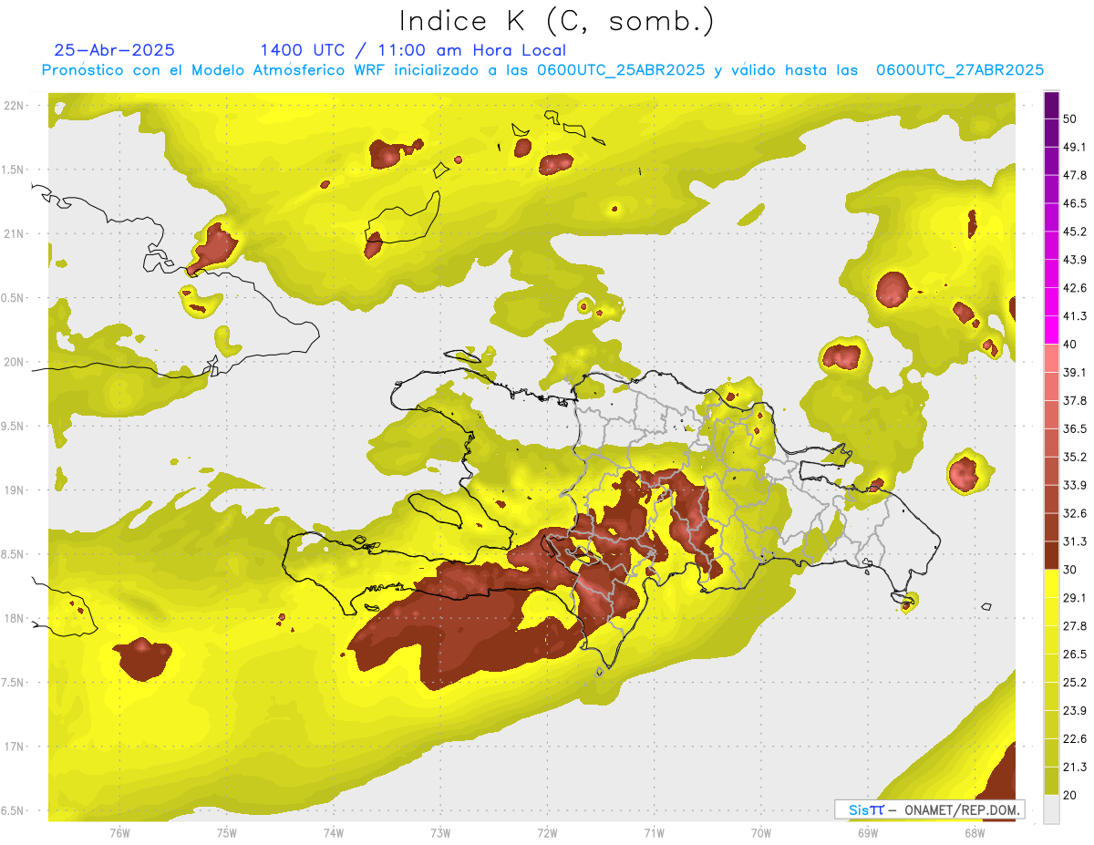Click the '33.9' color scale label
The width and height of the screenshot is (1094, 845).
[x=1074, y=485]
